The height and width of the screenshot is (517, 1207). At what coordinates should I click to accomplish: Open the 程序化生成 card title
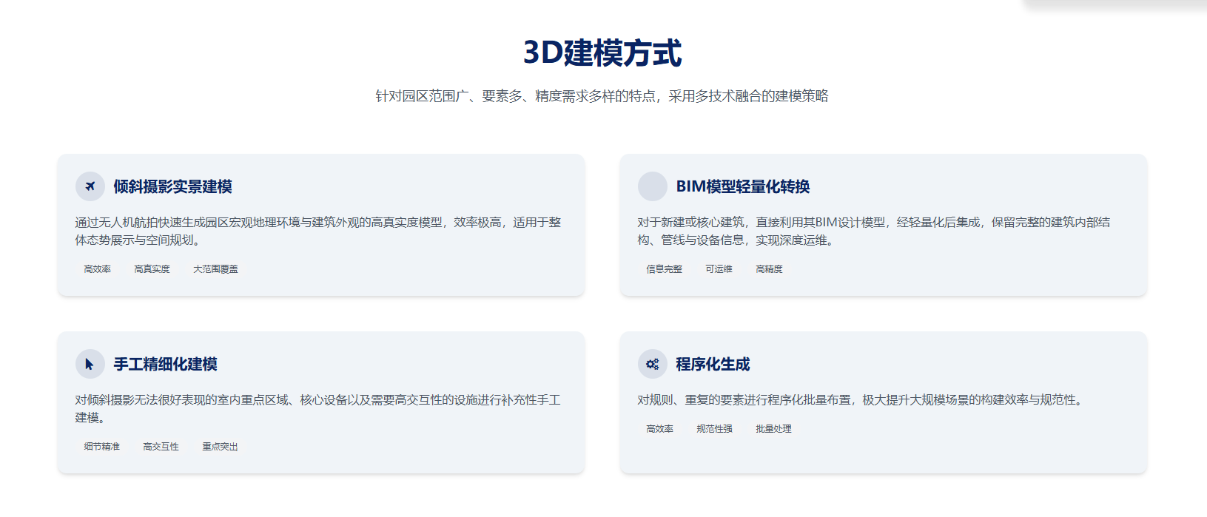713,364
